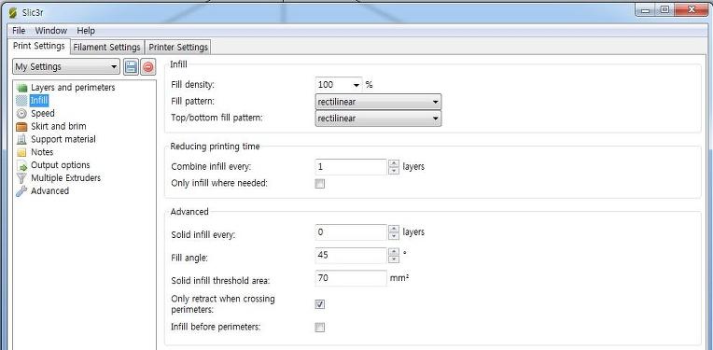Click the Support material building icon
713x350 pixels.
[21, 140]
